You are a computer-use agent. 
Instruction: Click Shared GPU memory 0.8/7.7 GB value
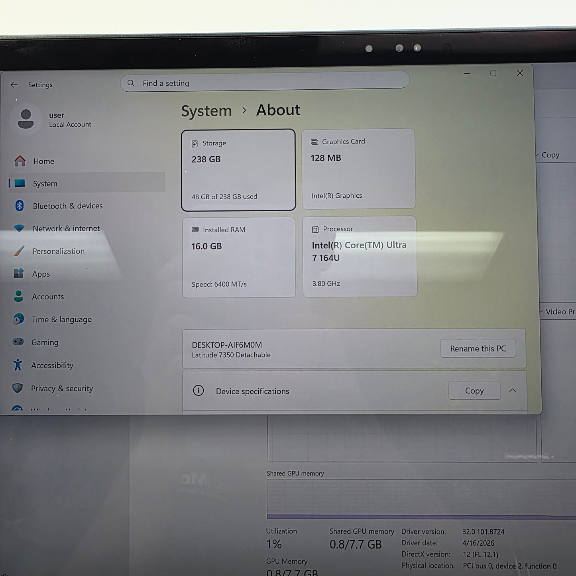click(356, 545)
